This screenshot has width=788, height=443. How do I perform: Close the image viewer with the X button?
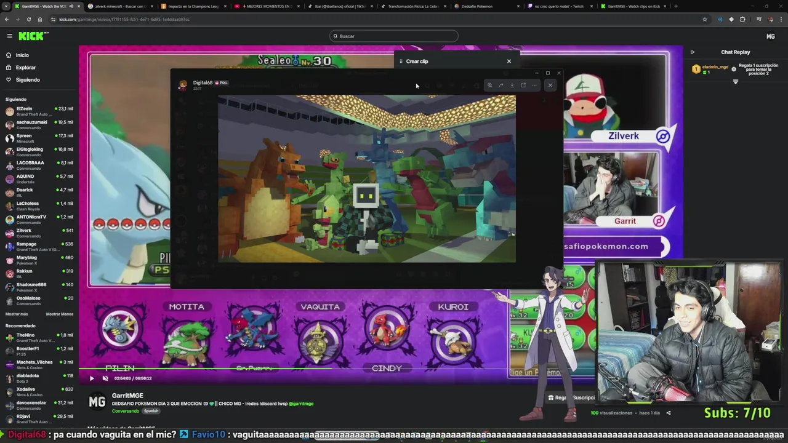550,86
